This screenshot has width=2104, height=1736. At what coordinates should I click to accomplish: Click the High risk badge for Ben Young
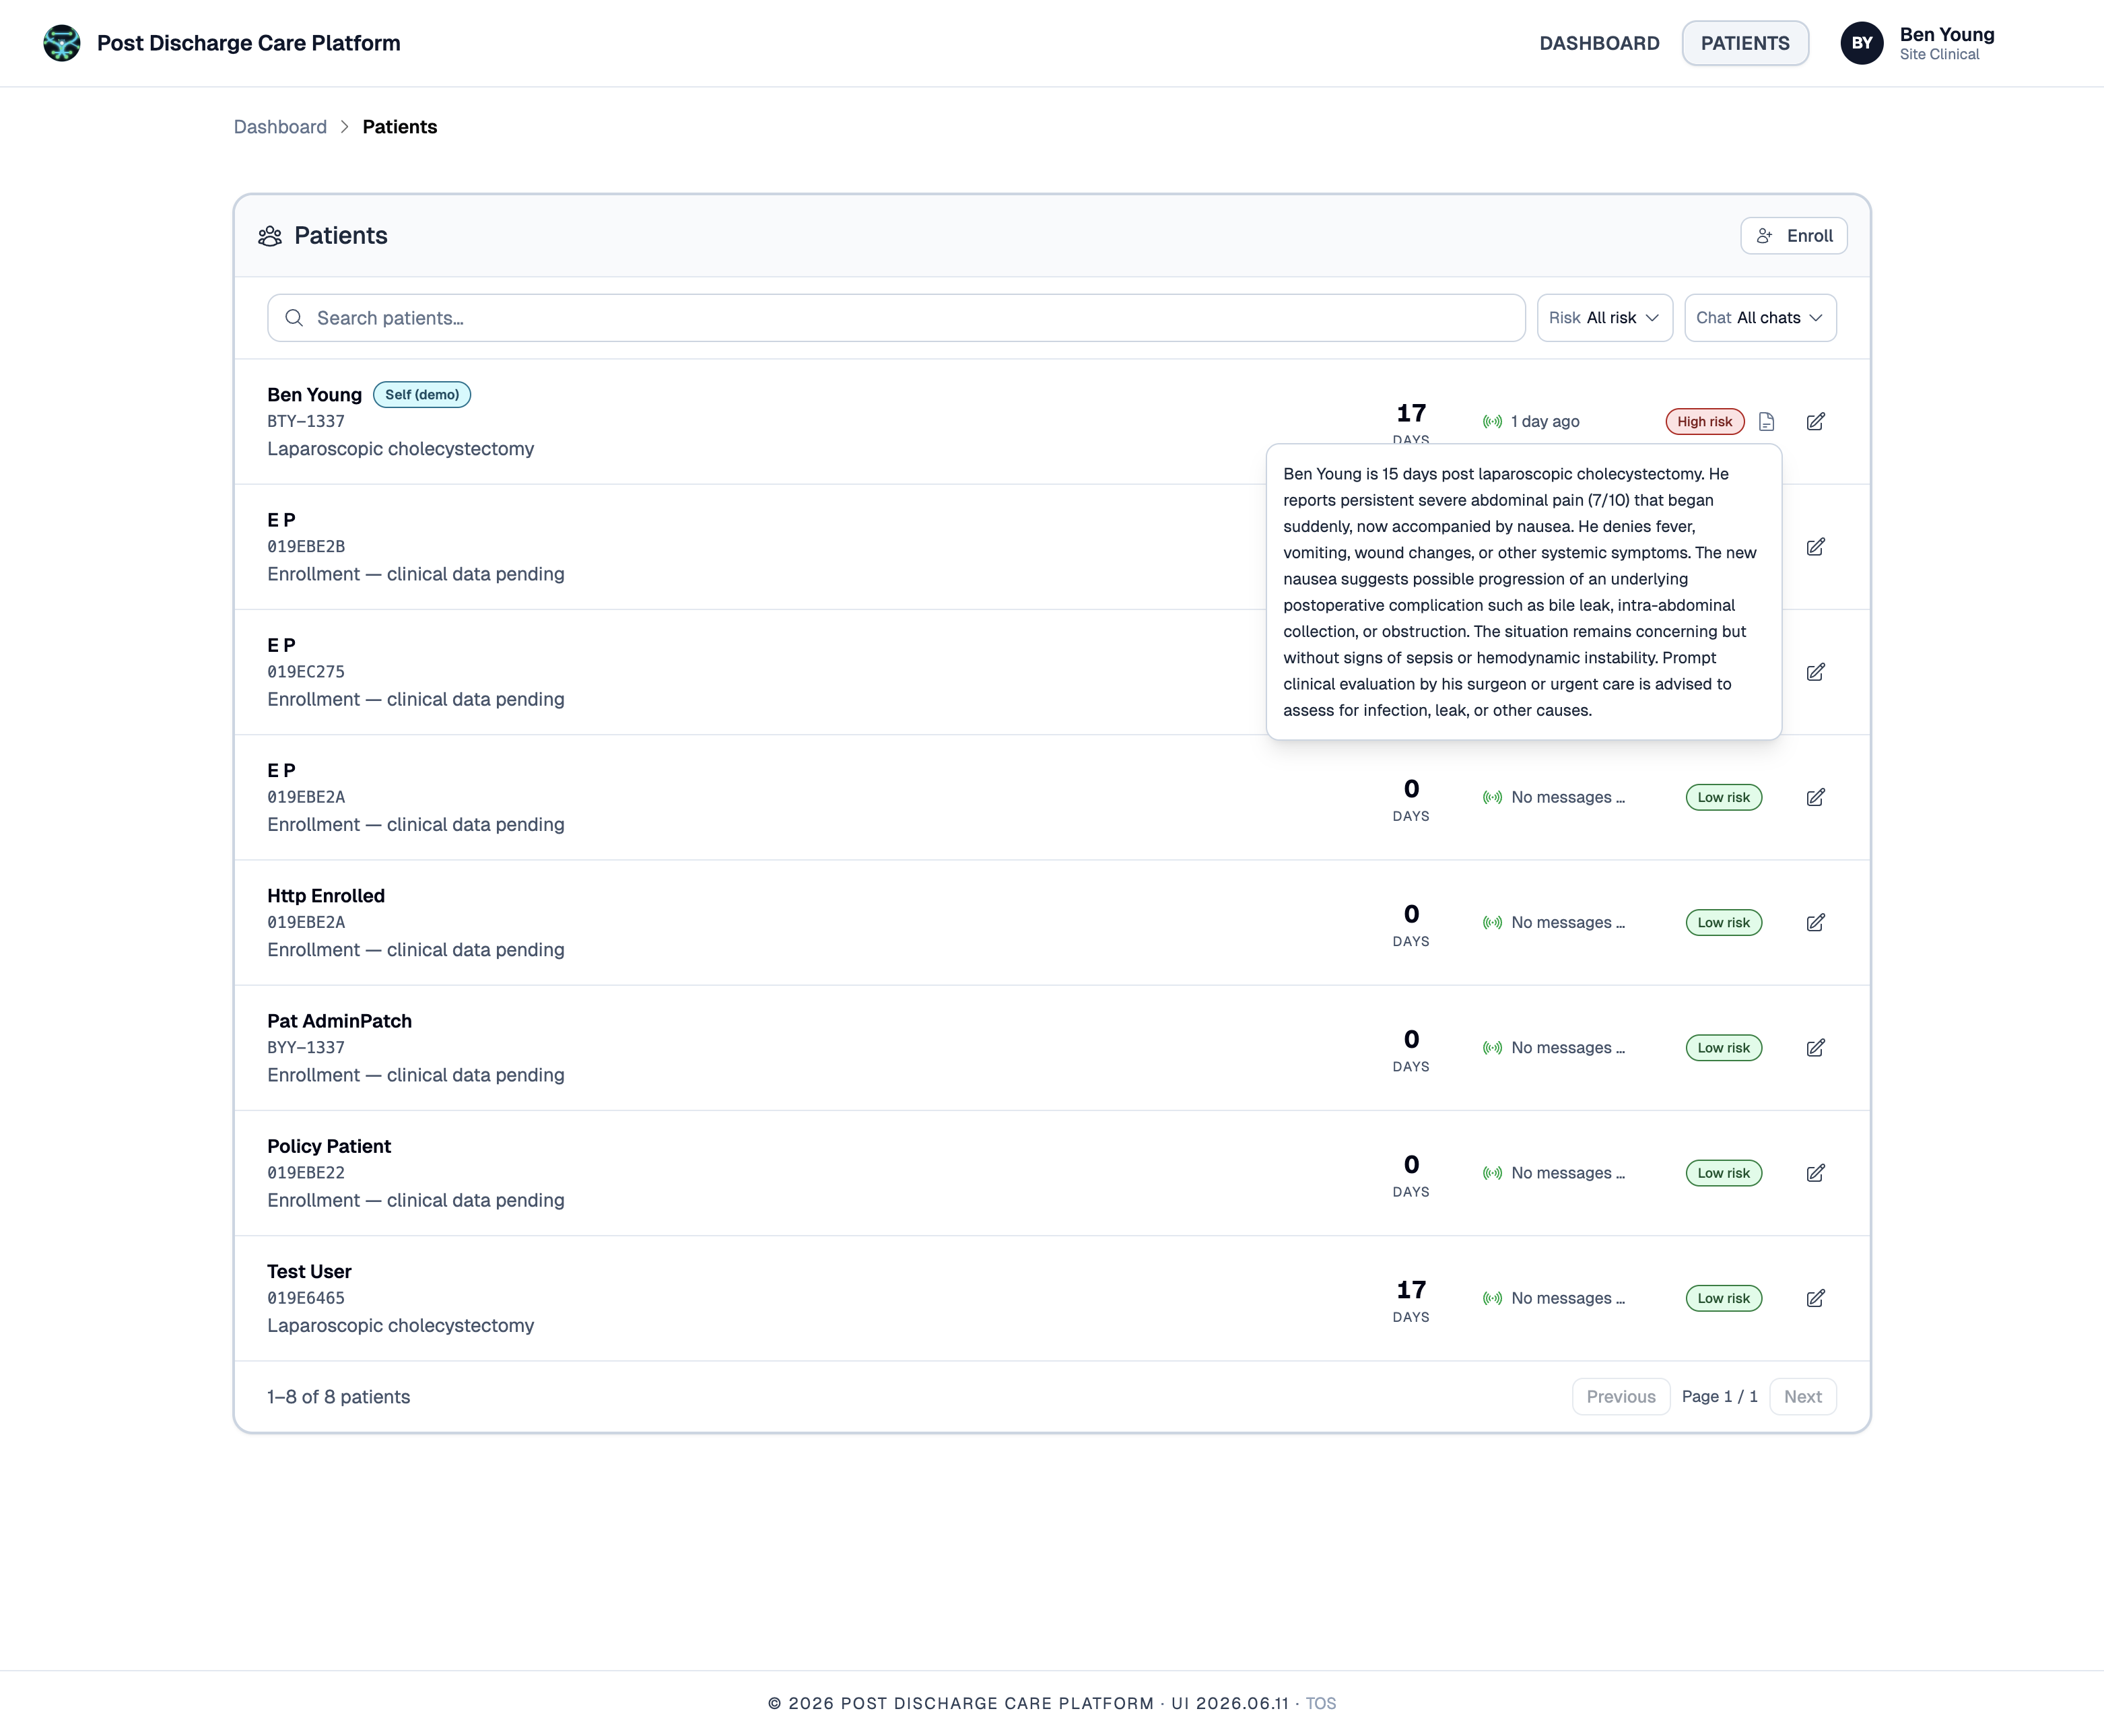pos(1704,422)
